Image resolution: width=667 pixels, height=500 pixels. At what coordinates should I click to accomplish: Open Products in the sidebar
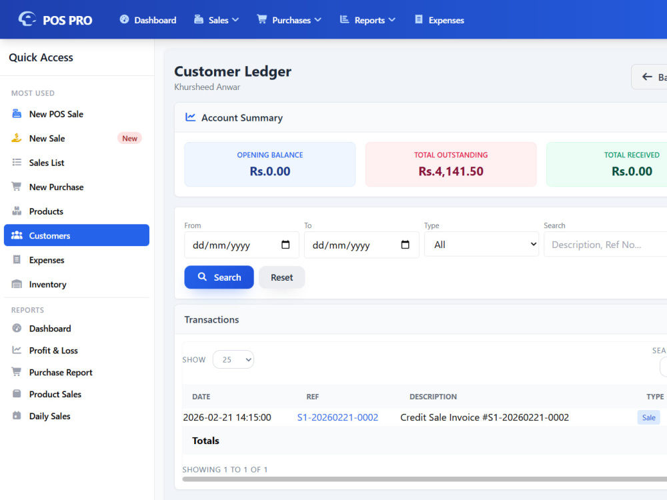tap(77, 211)
